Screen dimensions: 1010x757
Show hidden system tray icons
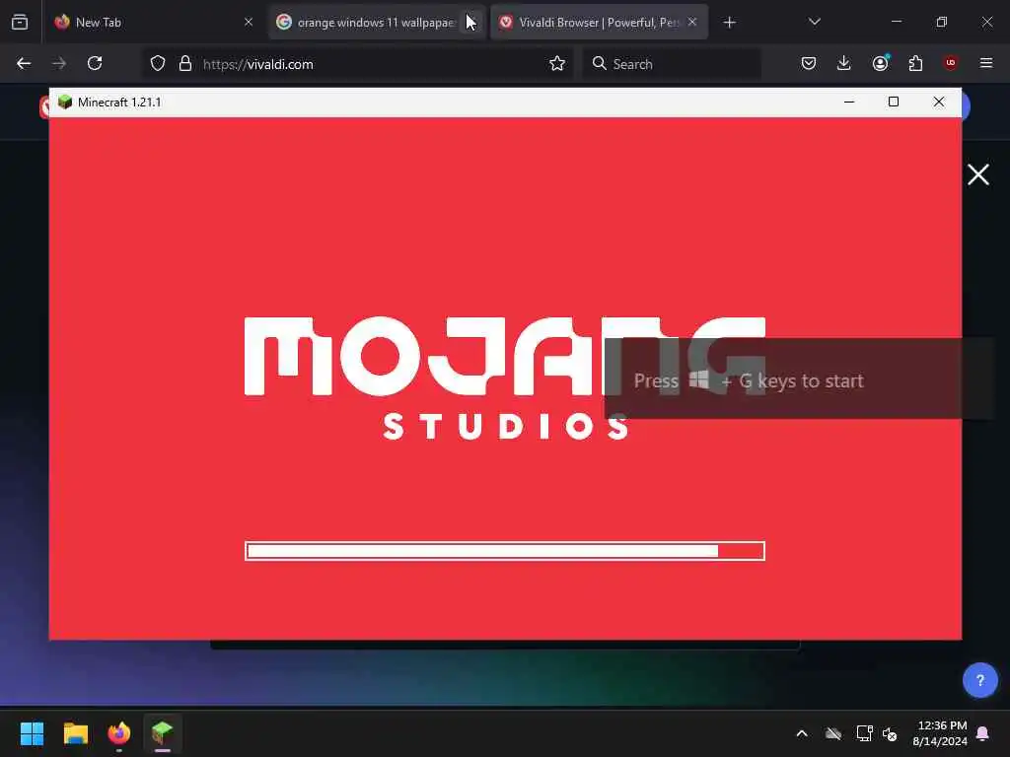[802, 733]
